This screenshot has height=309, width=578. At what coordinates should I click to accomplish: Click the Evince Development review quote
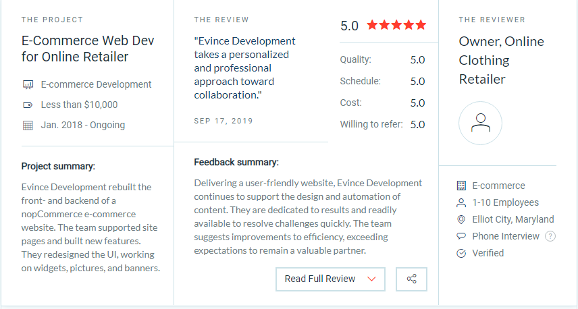coord(244,67)
